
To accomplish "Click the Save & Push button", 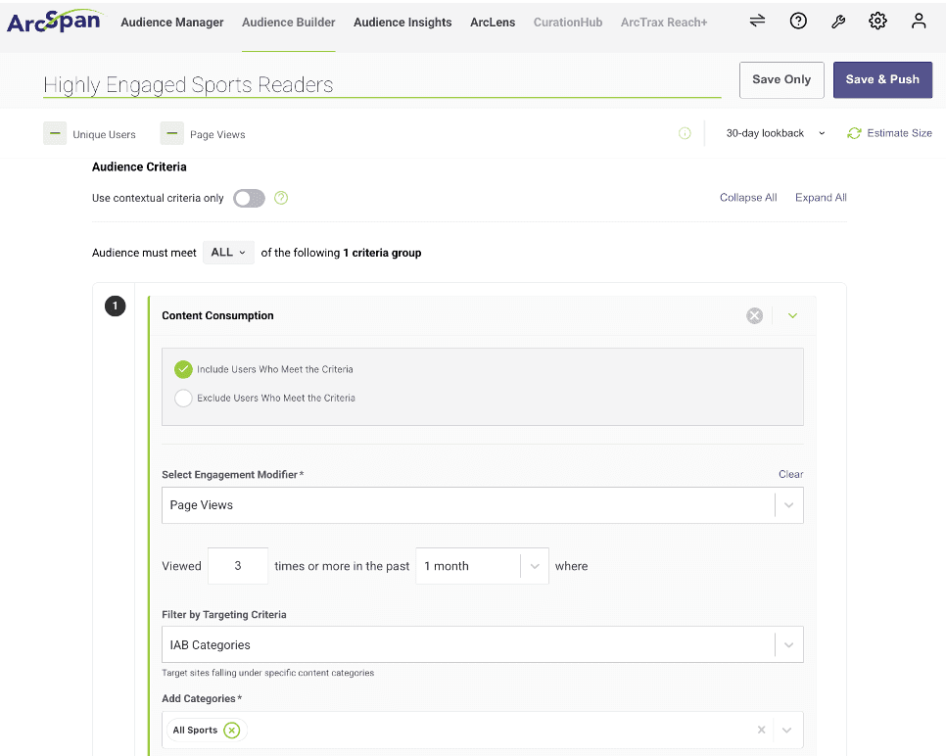I will coord(882,79).
